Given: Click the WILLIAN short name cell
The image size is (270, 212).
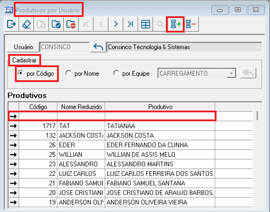Looking at the screenshot, I should point(81,155).
